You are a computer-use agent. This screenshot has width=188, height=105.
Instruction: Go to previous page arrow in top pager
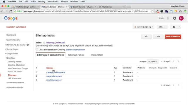pyautogui.click(x=174, y=61)
